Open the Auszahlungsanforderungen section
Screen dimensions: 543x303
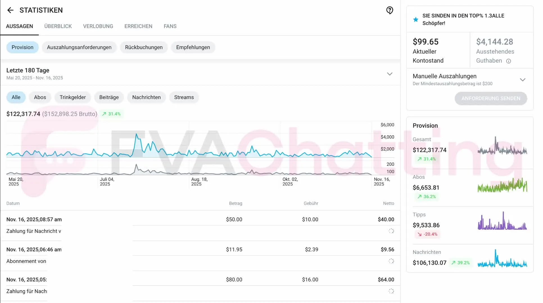pos(79,47)
